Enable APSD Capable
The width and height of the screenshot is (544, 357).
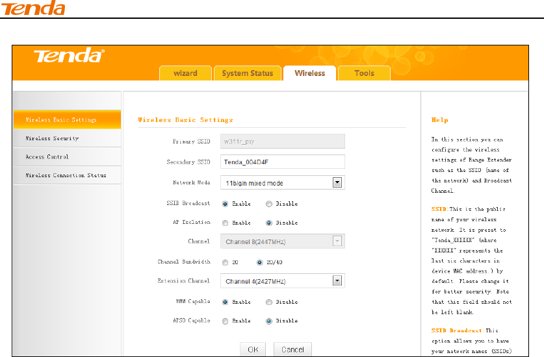pos(225,321)
